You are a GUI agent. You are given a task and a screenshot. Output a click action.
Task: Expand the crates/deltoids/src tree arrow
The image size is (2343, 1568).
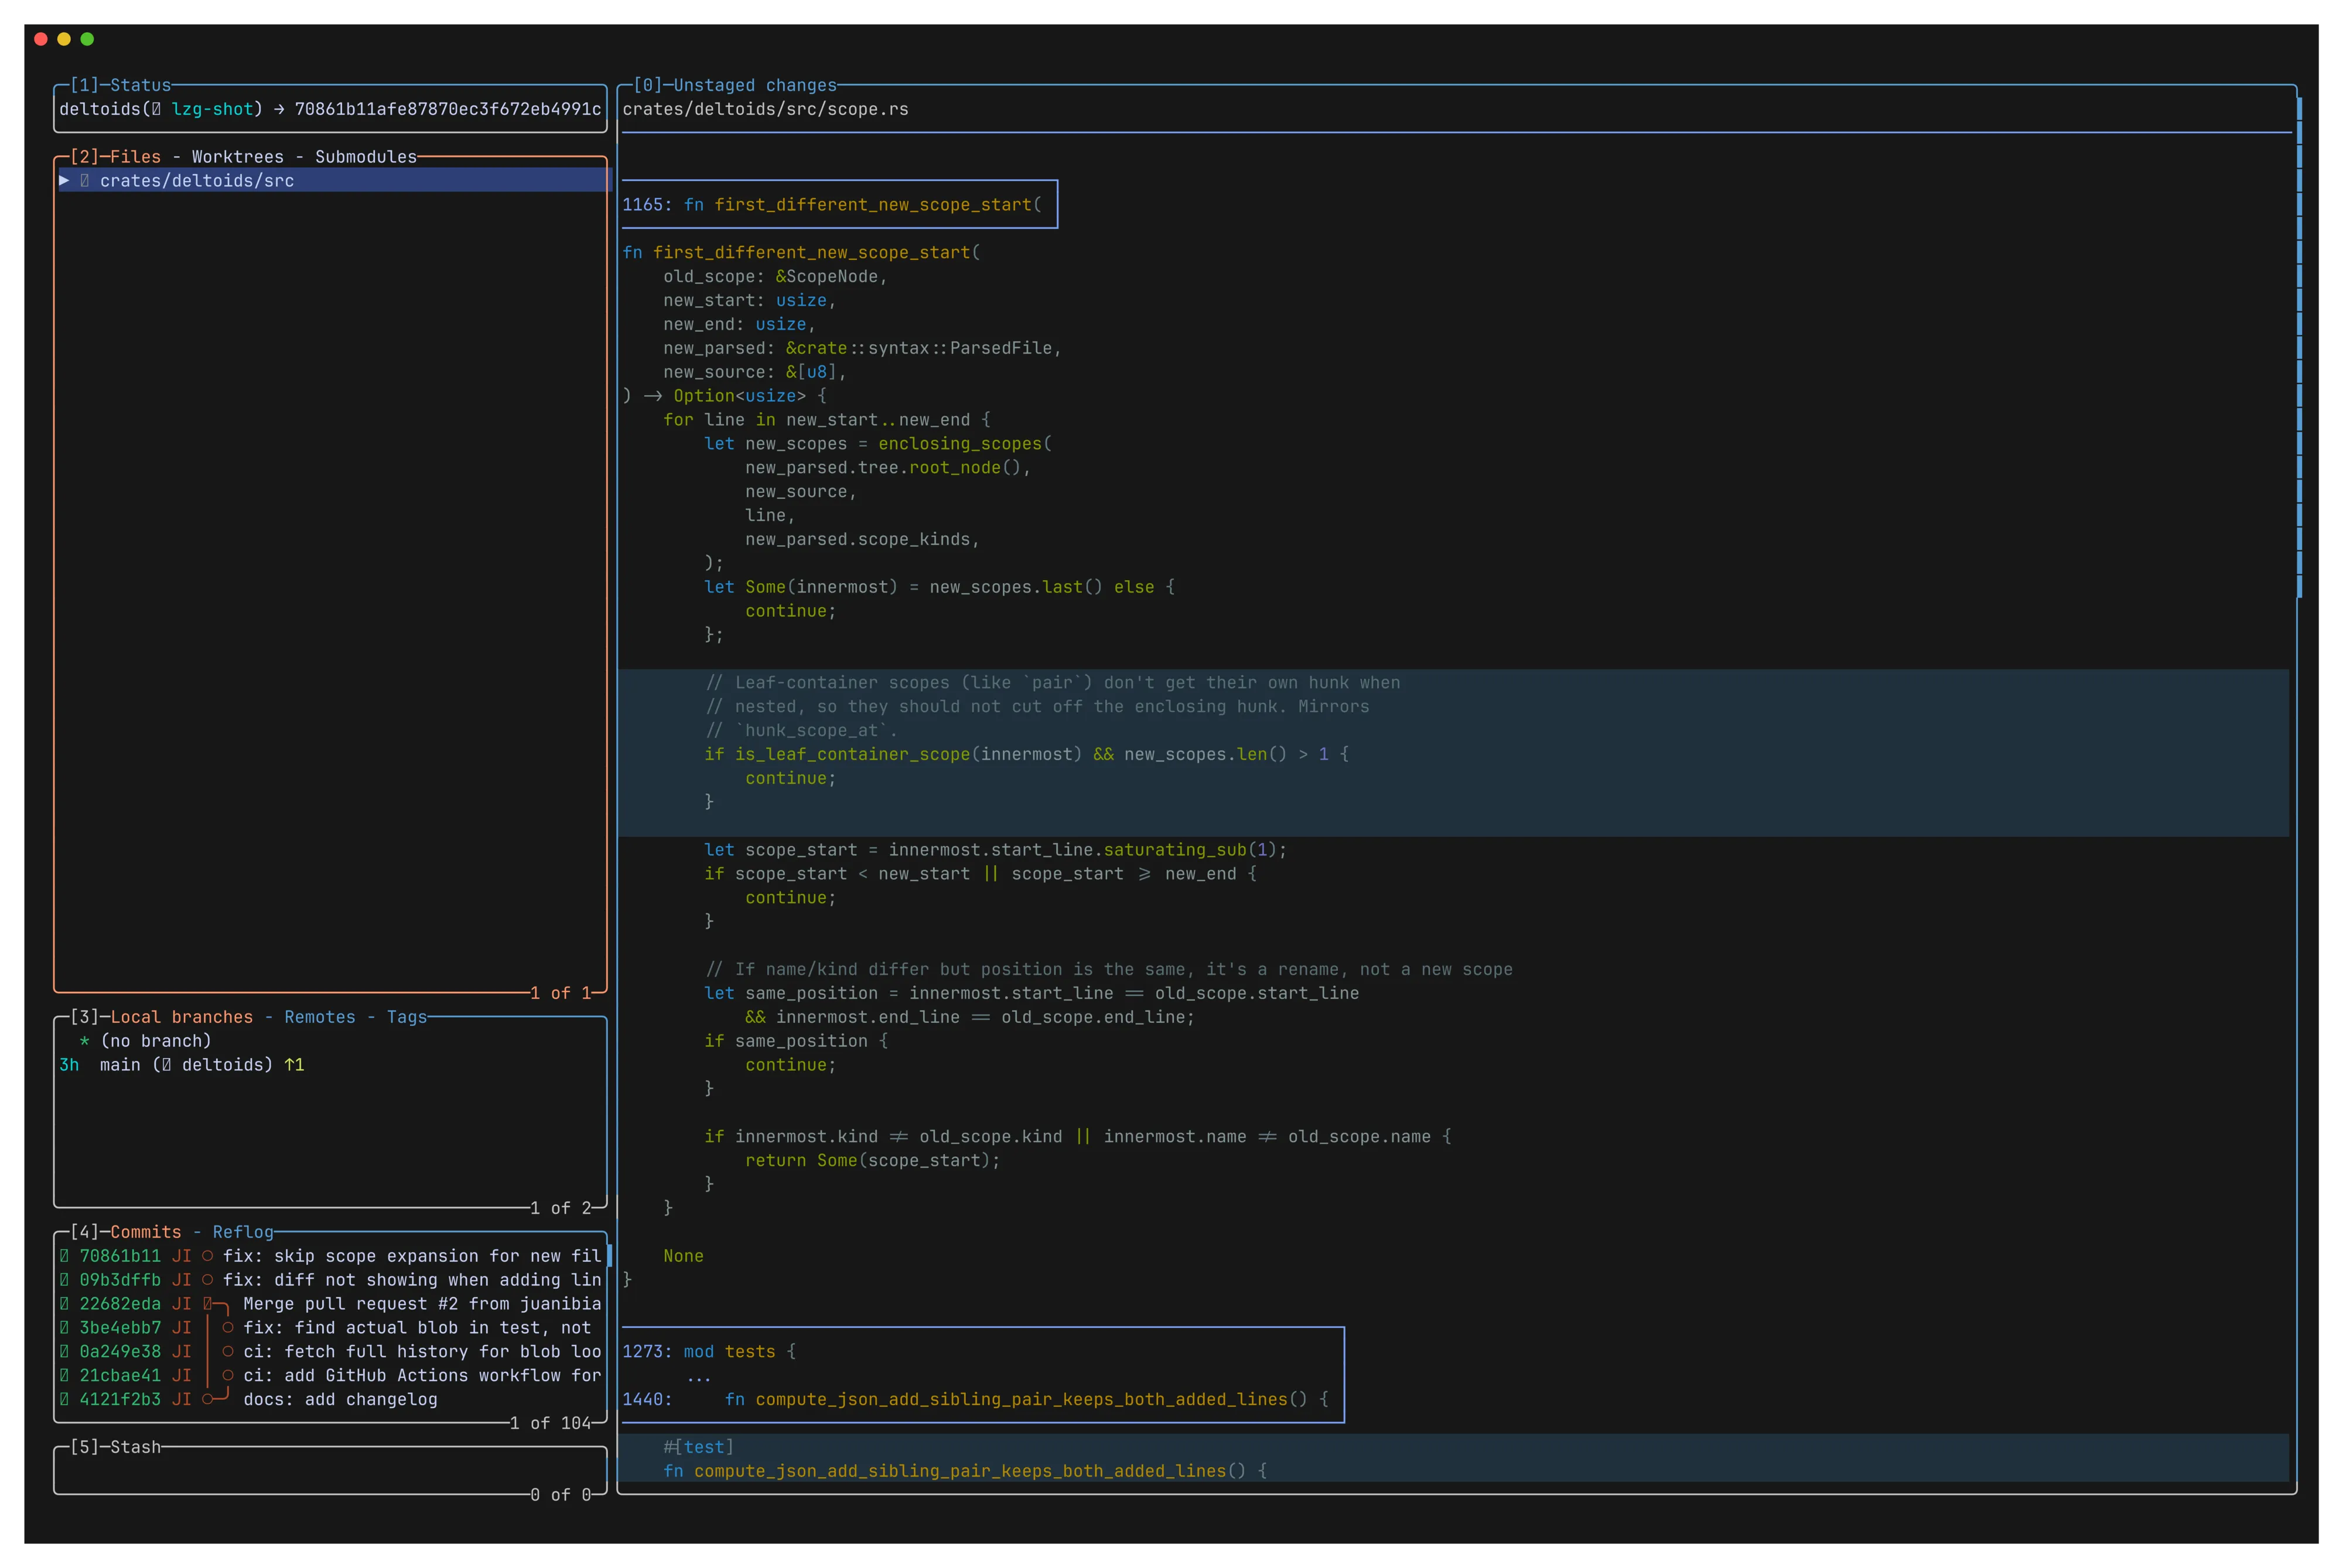point(64,181)
